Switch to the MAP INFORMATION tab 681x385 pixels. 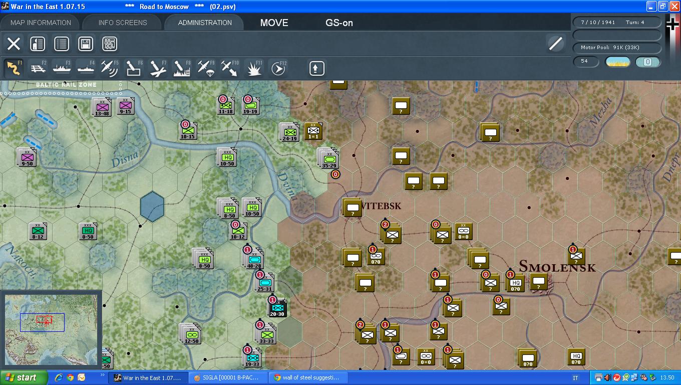(x=41, y=23)
